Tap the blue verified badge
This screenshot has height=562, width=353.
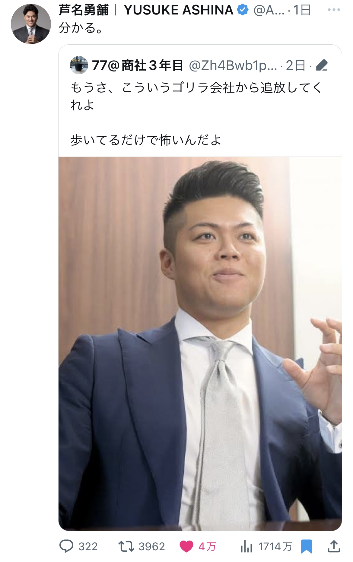point(243,10)
